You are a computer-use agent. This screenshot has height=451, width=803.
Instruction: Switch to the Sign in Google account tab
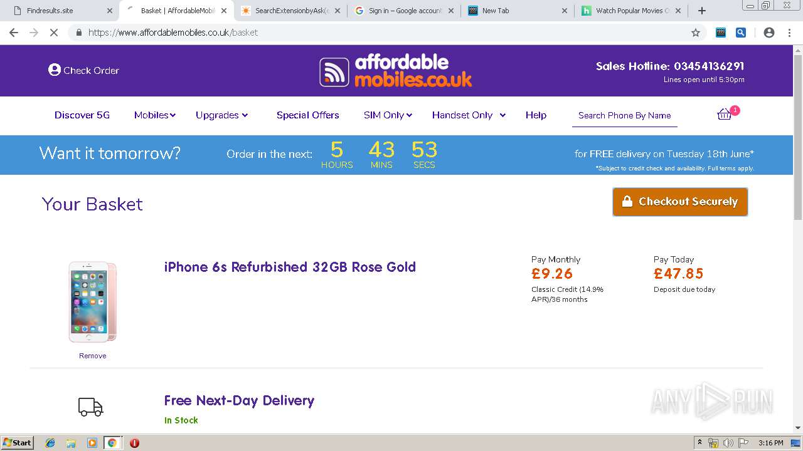(405, 11)
